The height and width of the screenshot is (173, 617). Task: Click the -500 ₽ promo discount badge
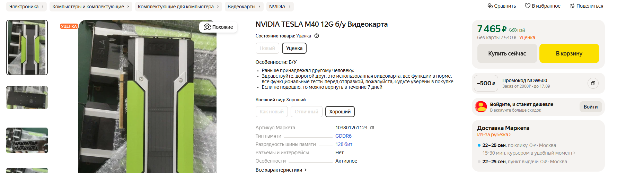486,83
